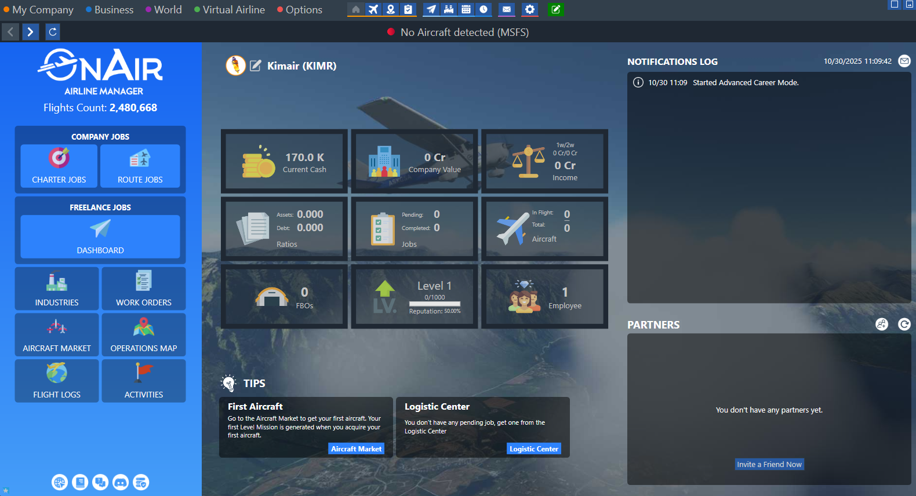
Task: Refresh the Partners panel
Action: (904, 324)
